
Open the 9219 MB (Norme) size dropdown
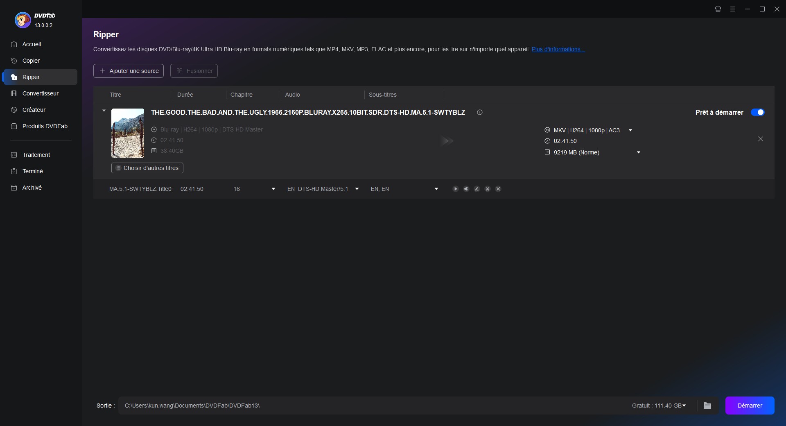click(639, 152)
